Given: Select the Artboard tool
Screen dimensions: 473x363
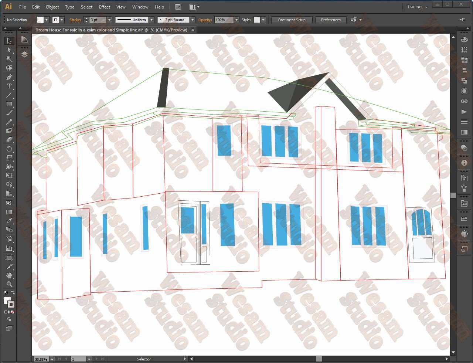Looking at the screenshot, I should (9, 257).
